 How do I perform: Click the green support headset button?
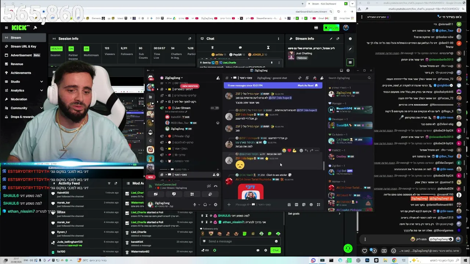(x=348, y=249)
